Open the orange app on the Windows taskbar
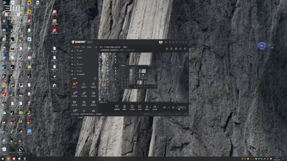 [x=8, y=159]
